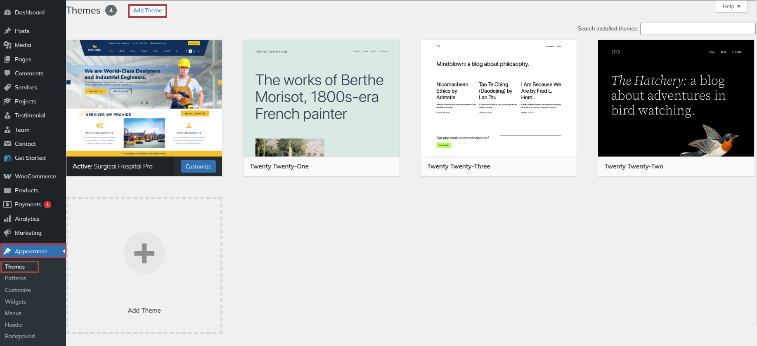The width and height of the screenshot is (757, 346).
Task: Click the Payments dollar icon
Action: [7, 204]
